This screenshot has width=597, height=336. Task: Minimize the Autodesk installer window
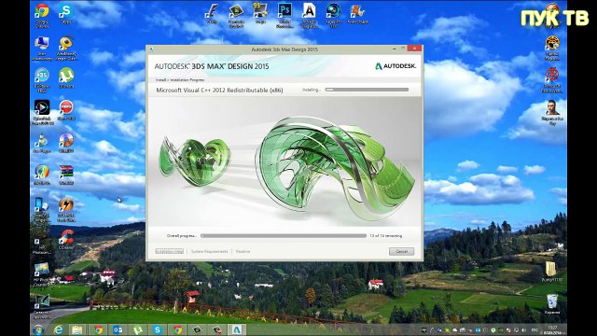click(x=394, y=49)
